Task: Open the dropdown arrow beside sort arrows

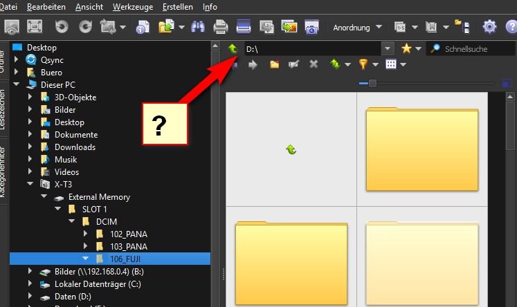Action: (x=347, y=64)
